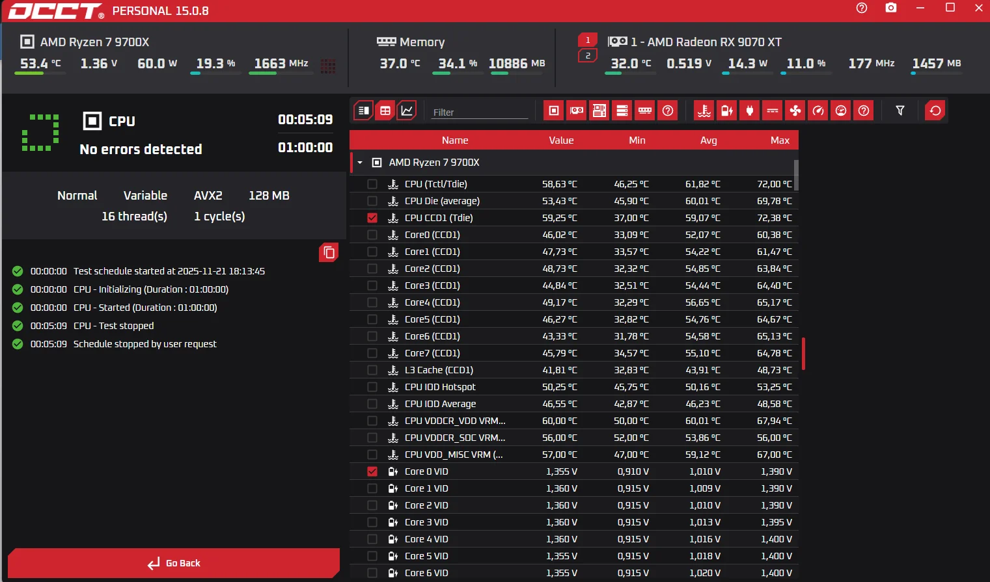Check the CPU IDD Hotspot checkbox
990x582 pixels.
[x=372, y=387]
